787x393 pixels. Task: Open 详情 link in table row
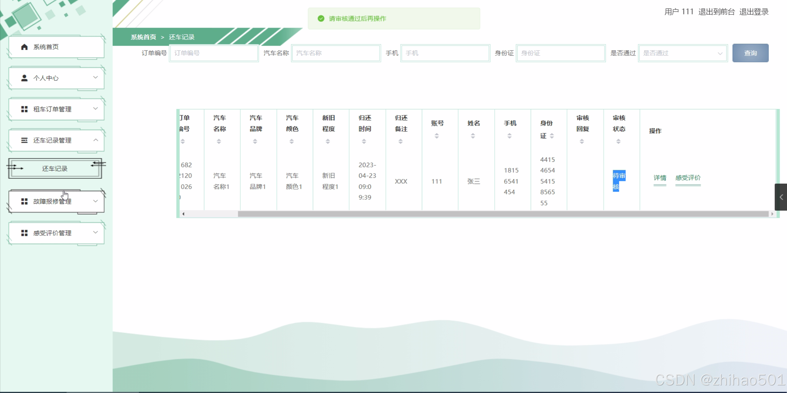click(660, 178)
